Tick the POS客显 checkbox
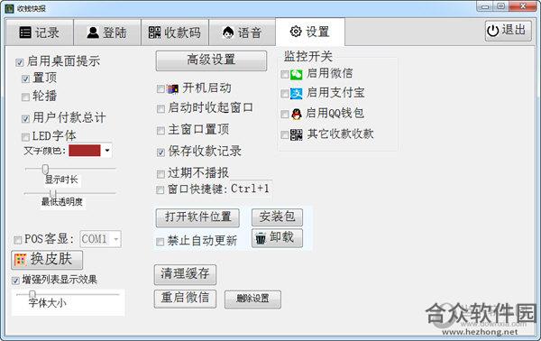This screenshot has height=341, width=541. [17, 240]
